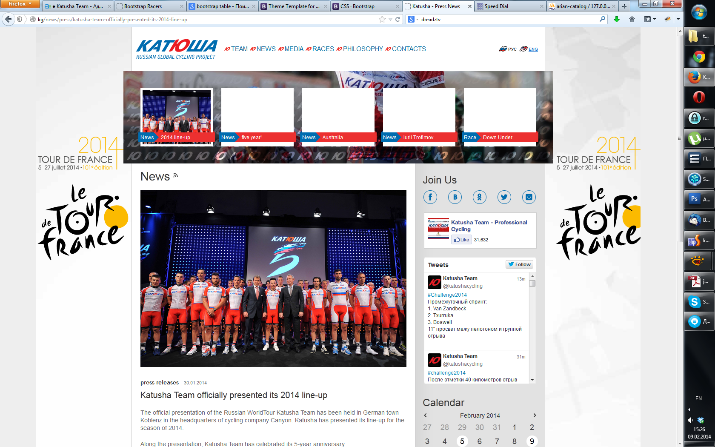Open Photoshop from the taskbar
The width and height of the screenshot is (715, 447).
pos(699,199)
